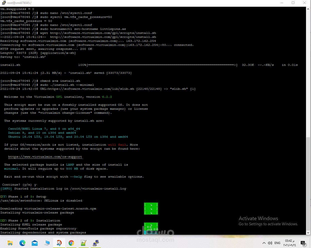Click the '--help flag' instruction line
The width and height of the screenshot is (311, 248).
point(74,177)
